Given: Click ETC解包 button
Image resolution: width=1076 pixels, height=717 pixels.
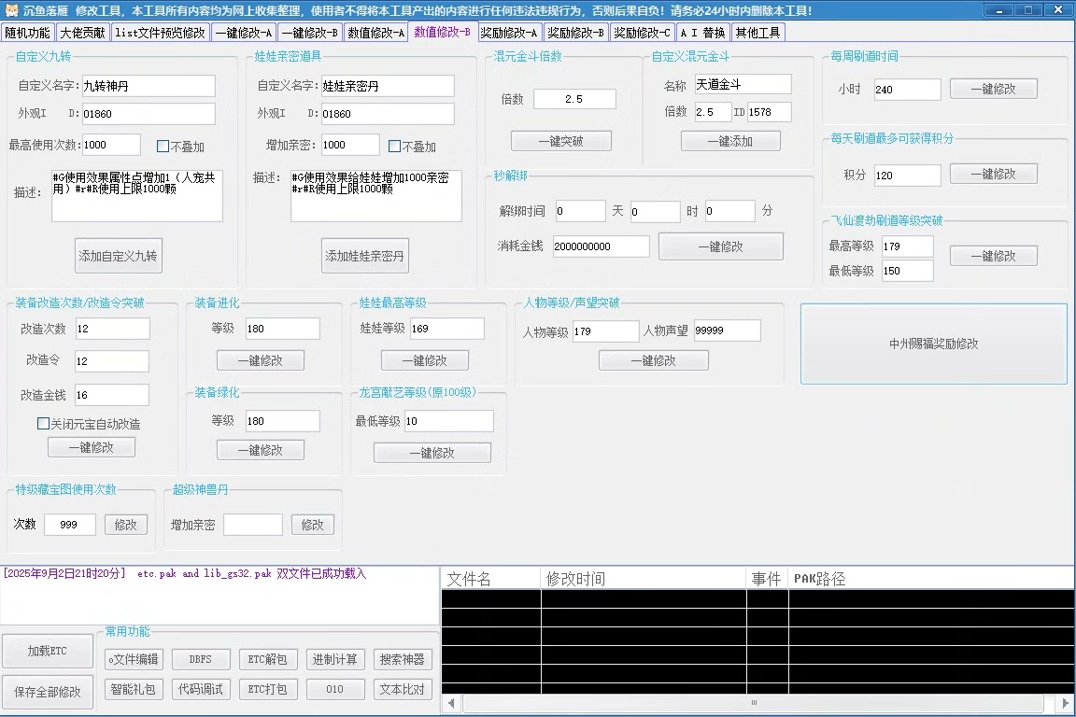Looking at the screenshot, I should tap(268, 659).
